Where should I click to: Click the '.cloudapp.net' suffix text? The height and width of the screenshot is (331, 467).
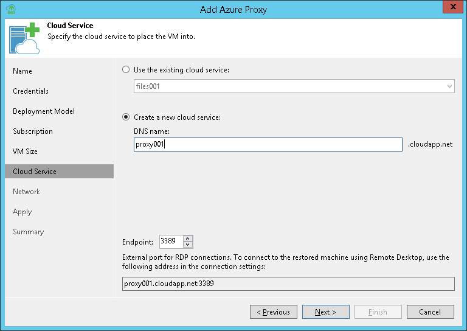pyautogui.click(x=430, y=144)
